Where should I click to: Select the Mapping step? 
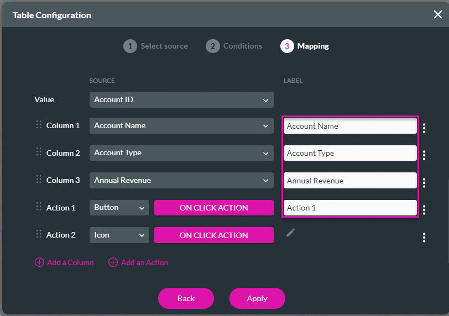[305, 46]
